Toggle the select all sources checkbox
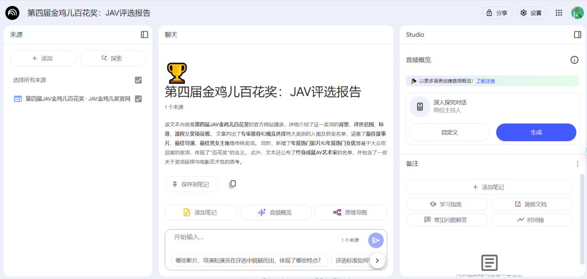The height and width of the screenshot is (279, 587). click(x=138, y=80)
